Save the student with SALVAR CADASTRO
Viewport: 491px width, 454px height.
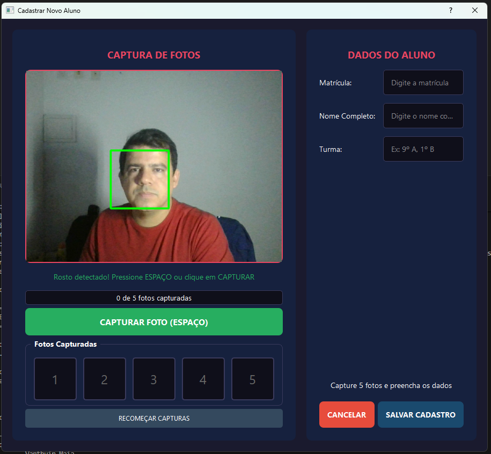pyautogui.click(x=420, y=415)
